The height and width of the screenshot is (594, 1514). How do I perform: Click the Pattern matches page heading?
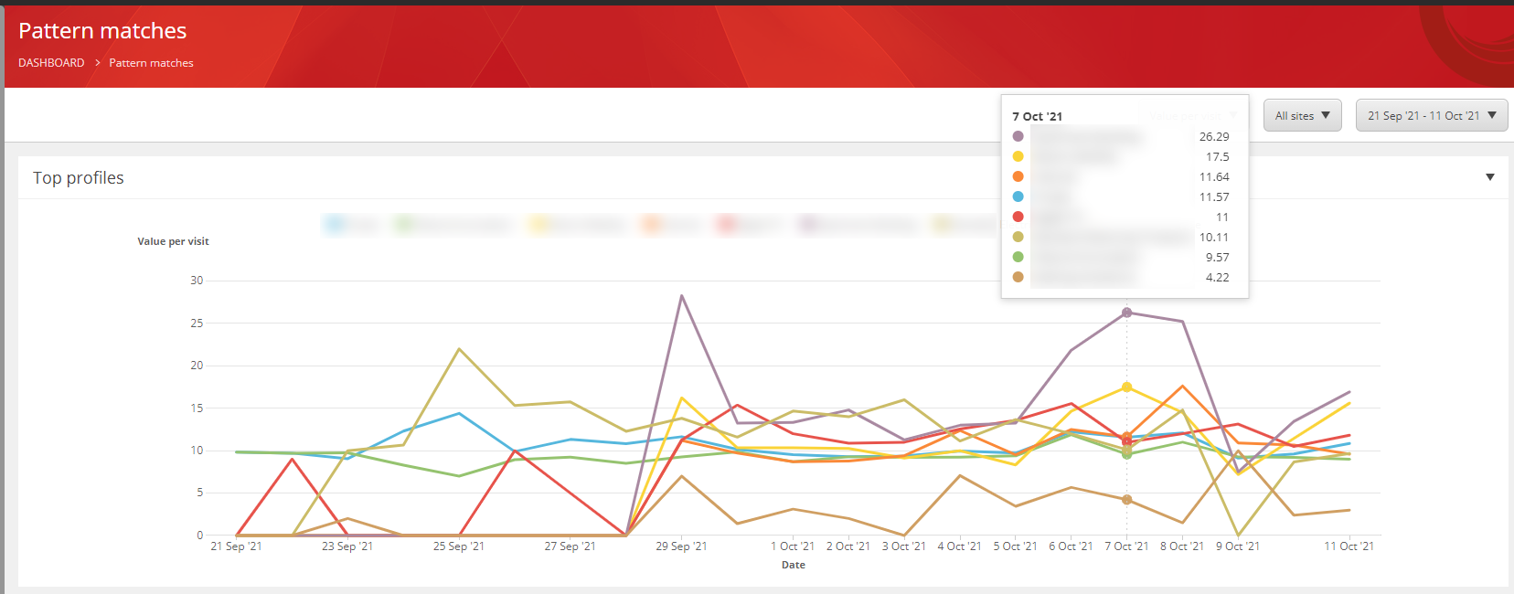(102, 30)
